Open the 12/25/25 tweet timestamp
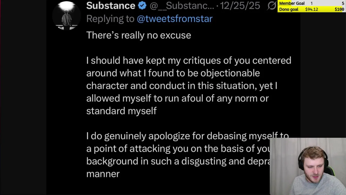 240,5
